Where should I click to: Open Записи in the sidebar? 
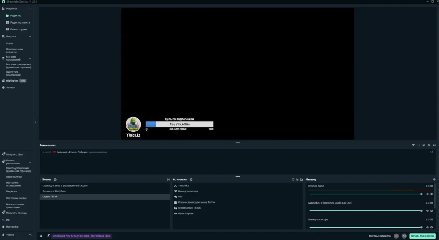[x=10, y=88]
